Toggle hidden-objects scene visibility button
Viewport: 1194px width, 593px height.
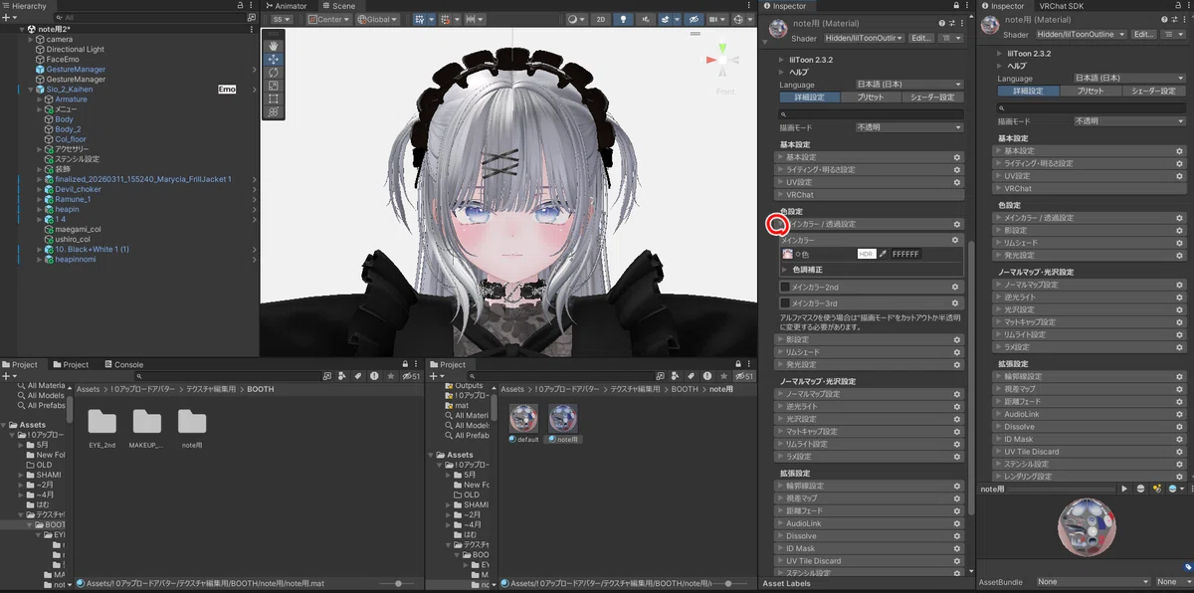pos(695,19)
